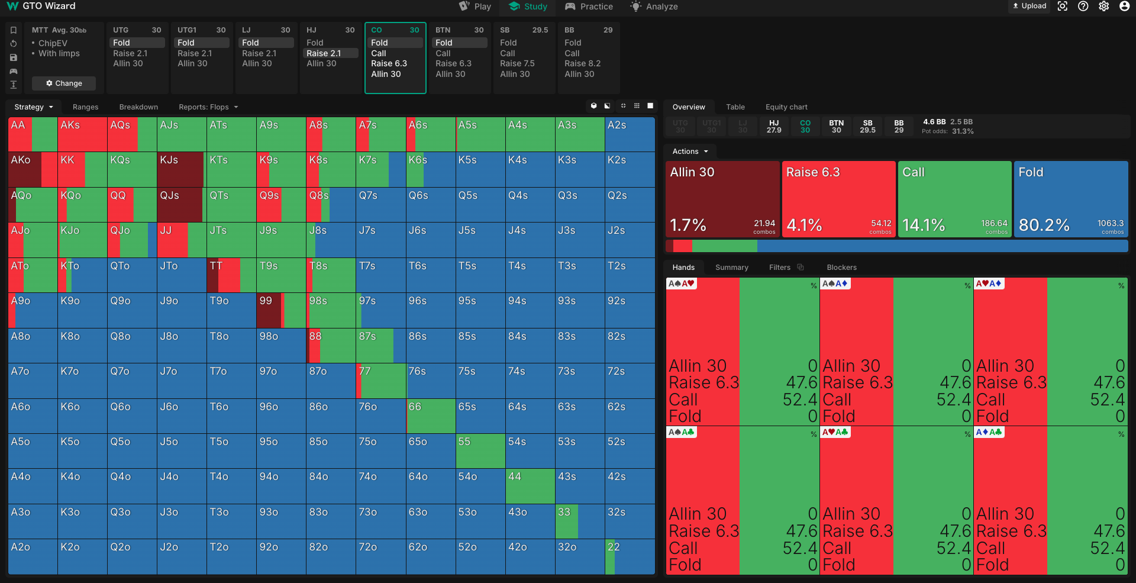The image size is (1136, 583).
Task: Click the red Raise 6.3 action card
Action: pos(838,199)
